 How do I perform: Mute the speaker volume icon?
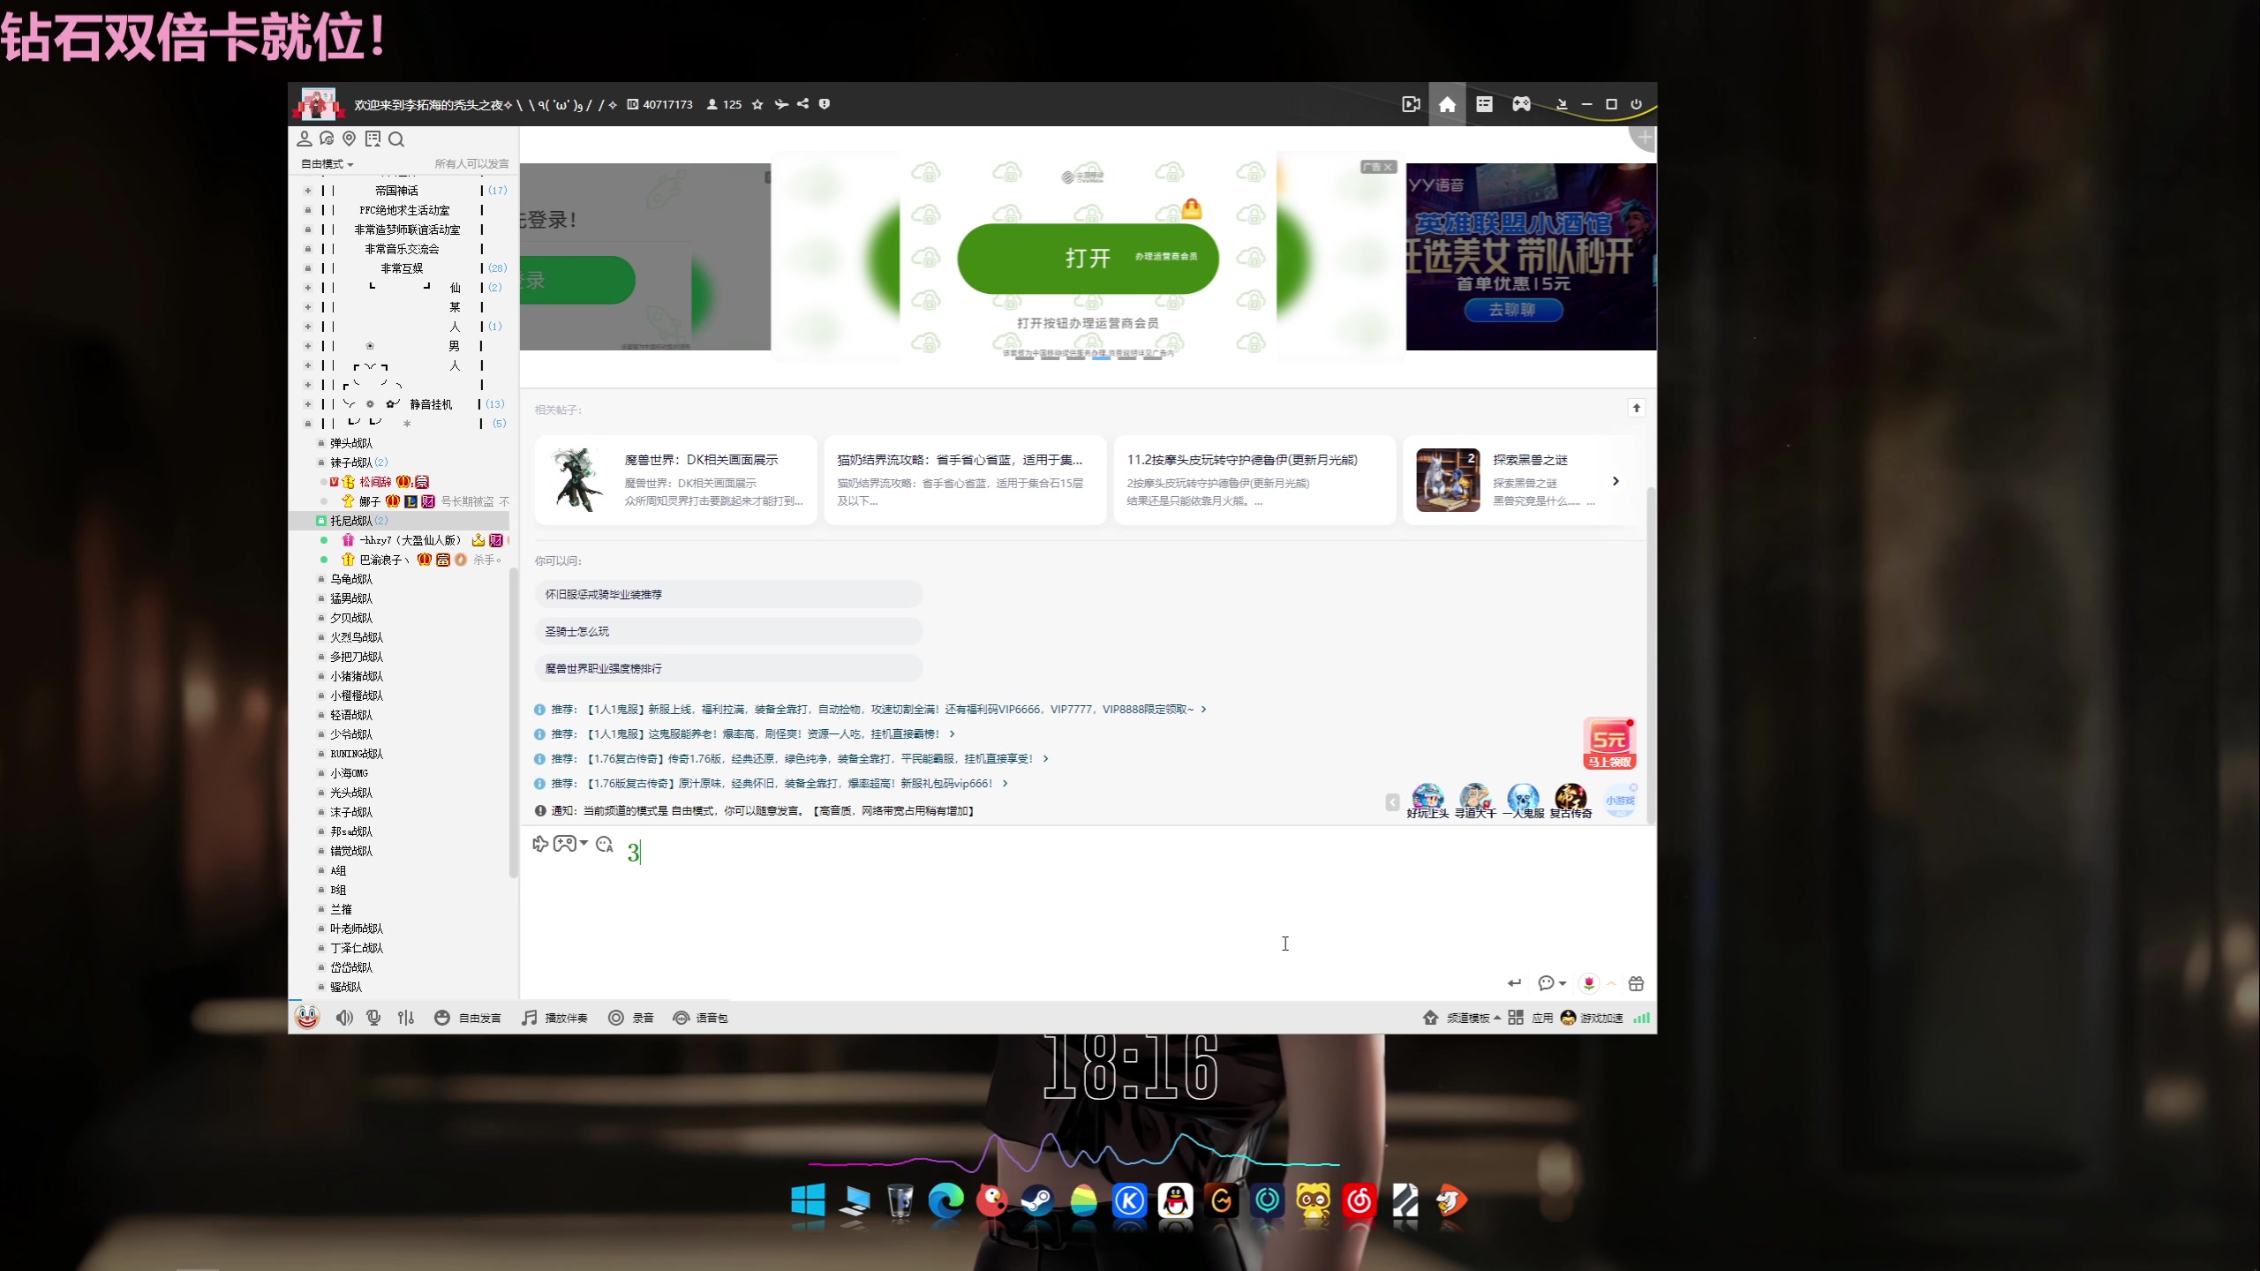click(343, 1018)
